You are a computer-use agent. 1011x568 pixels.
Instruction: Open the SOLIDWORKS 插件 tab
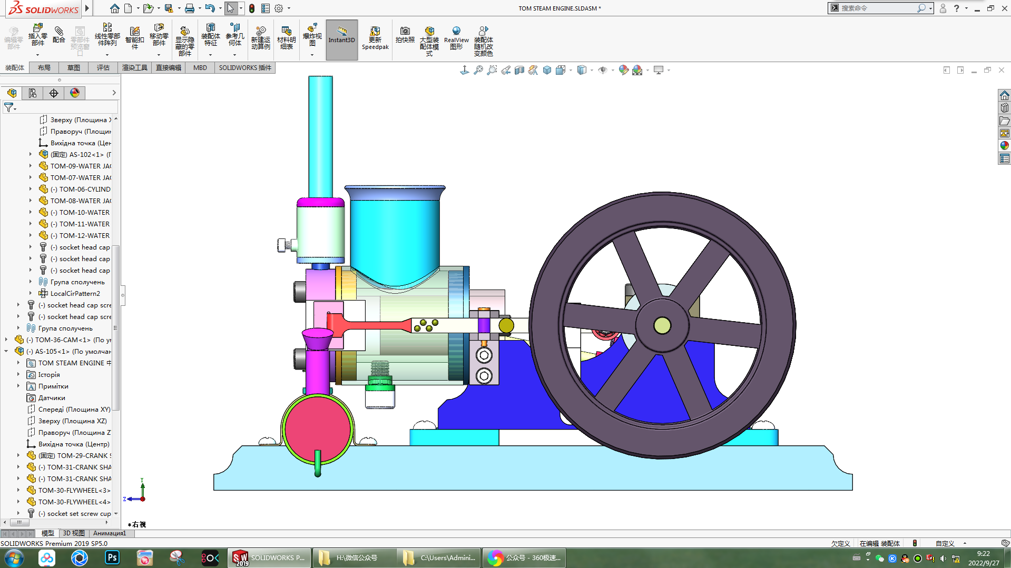pos(245,68)
